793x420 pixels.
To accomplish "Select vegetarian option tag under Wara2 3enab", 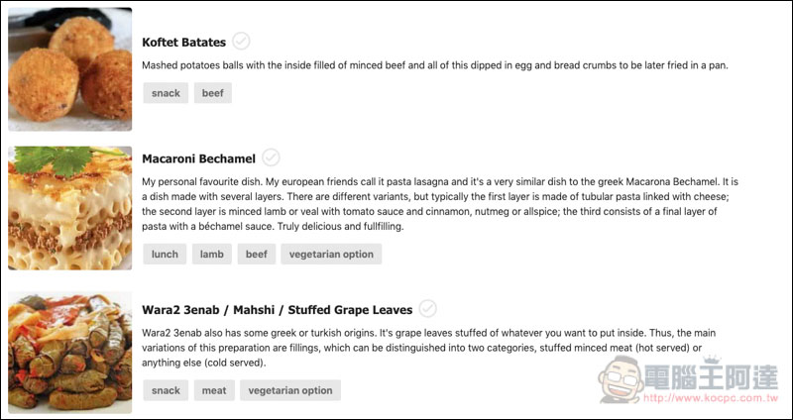I will pyautogui.click(x=290, y=390).
